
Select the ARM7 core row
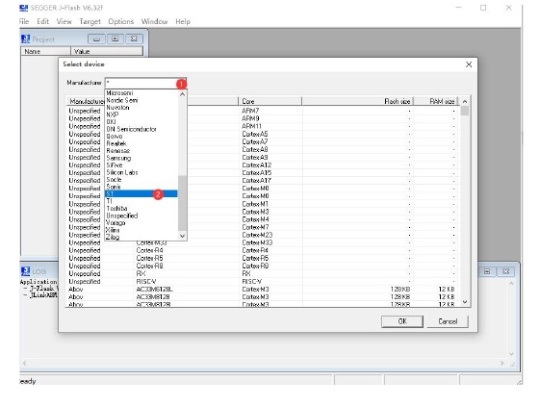point(263,111)
